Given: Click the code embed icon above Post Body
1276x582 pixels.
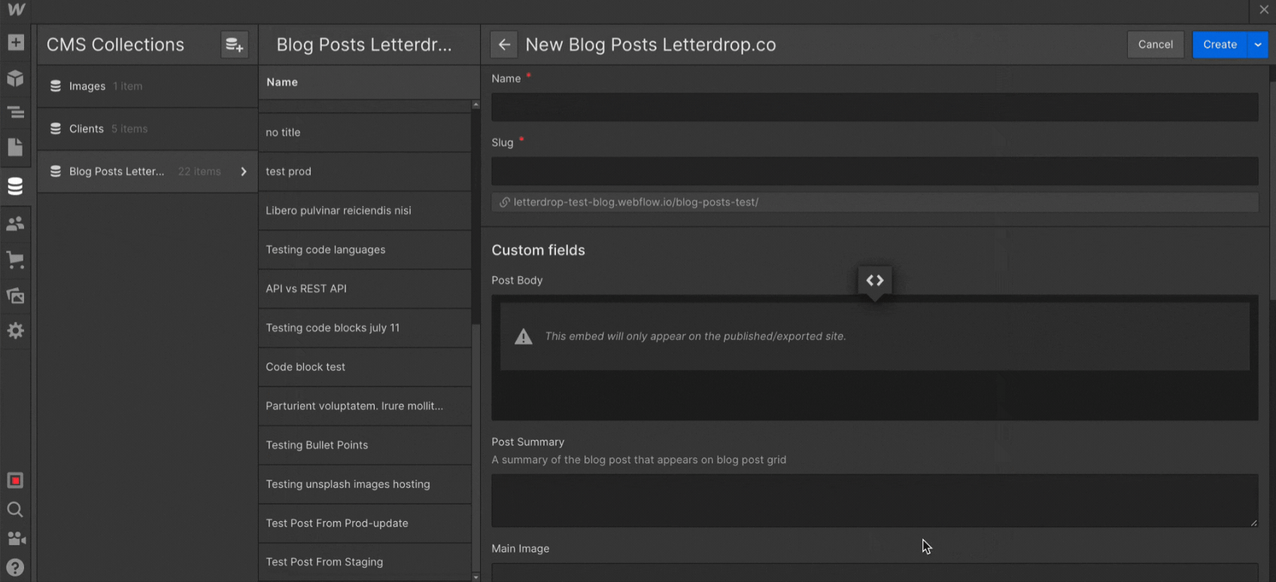Looking at the screenshot, I should (x=874, y=280).
